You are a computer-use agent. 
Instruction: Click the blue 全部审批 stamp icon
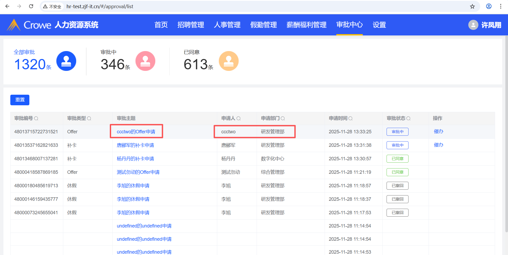(66, 61)
